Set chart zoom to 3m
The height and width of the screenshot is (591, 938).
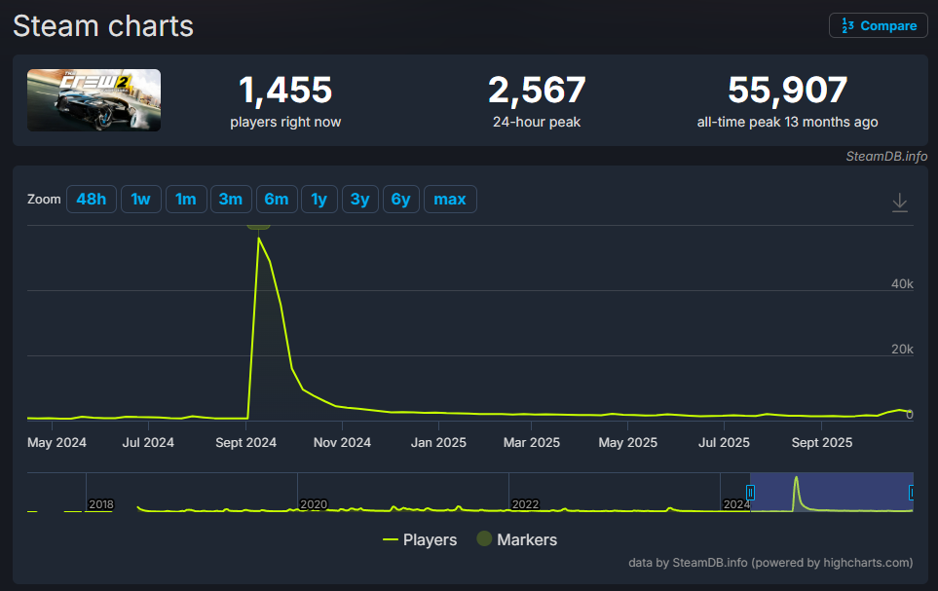[231, 200]
